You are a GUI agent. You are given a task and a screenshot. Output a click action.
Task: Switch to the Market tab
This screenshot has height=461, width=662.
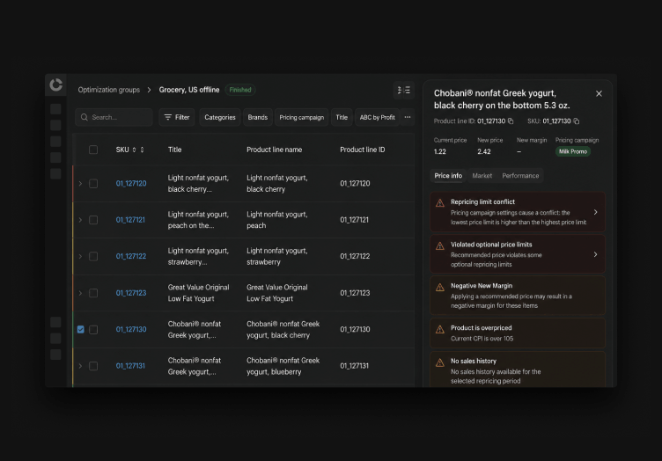click(x=482, y=175)
